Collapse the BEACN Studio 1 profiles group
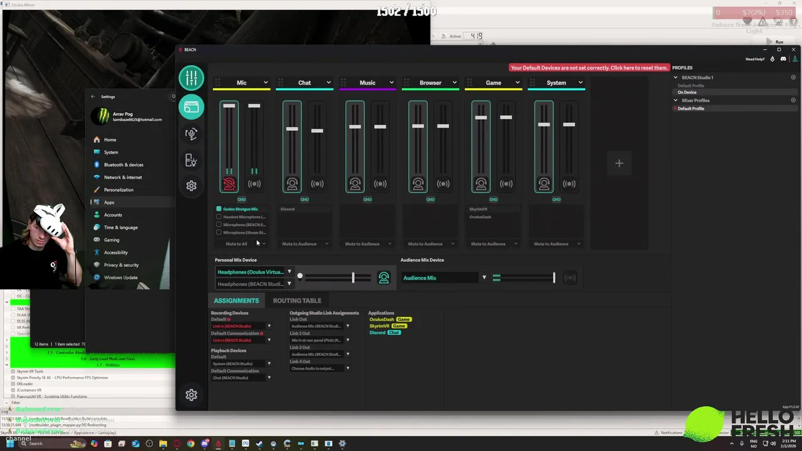 pyautogui.click(x=675, y=78)
